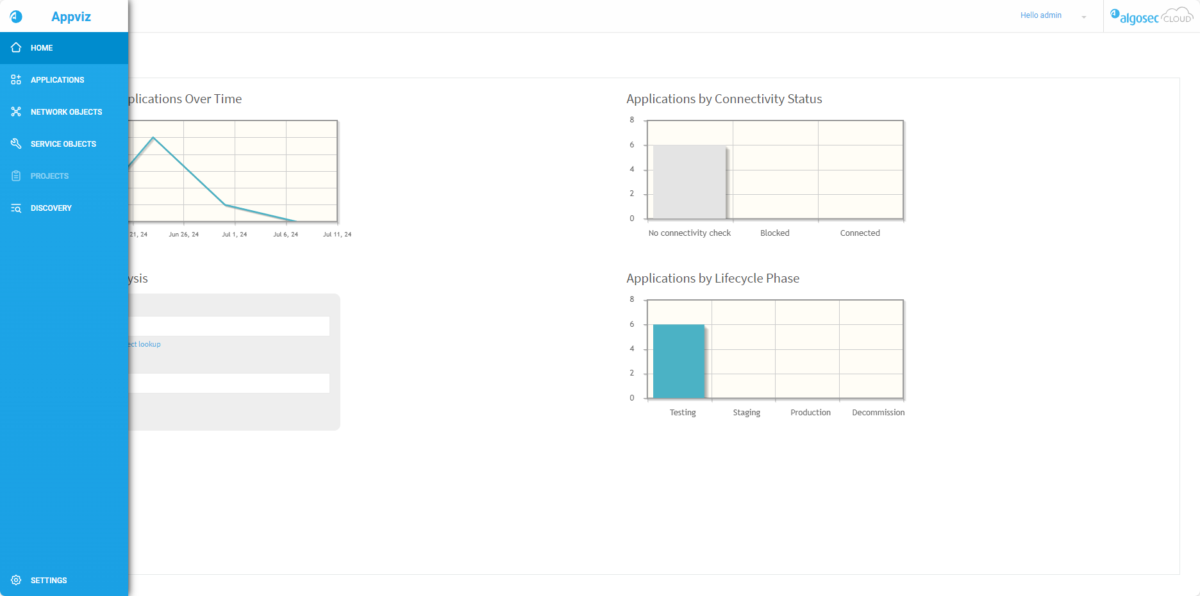The image size is (1200, 596).
Task: Click the Appviz title text
Action: click(71, 17)
